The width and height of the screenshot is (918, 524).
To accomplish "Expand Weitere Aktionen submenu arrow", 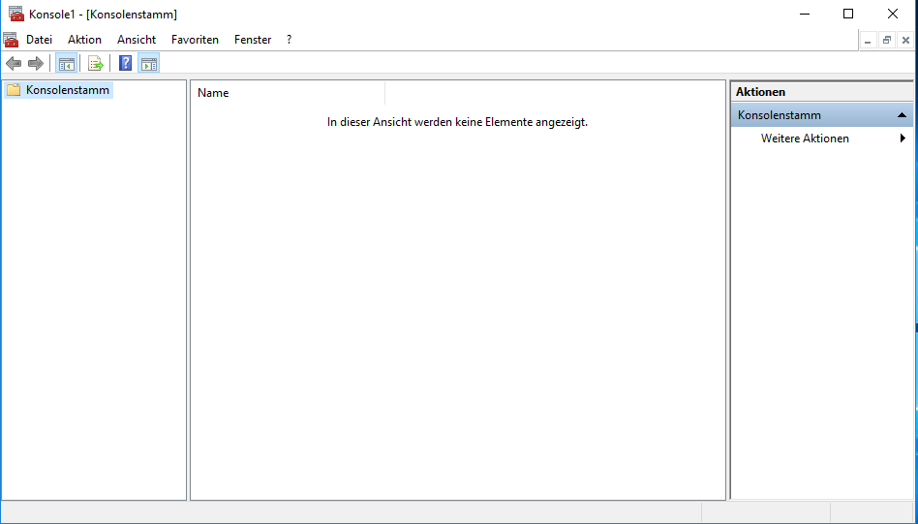I will 903,139.
